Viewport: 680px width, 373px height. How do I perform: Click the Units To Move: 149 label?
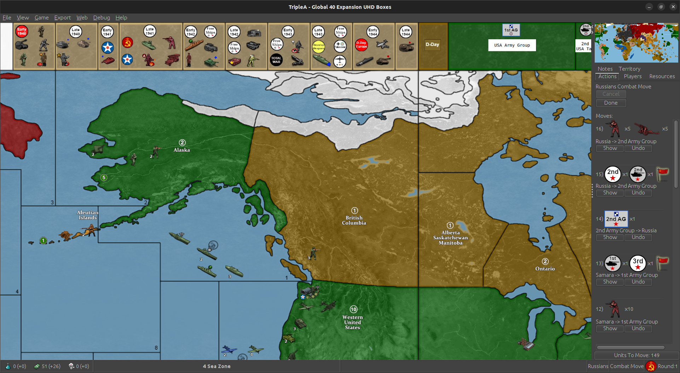pyautogui.click(x=636, y=355)
